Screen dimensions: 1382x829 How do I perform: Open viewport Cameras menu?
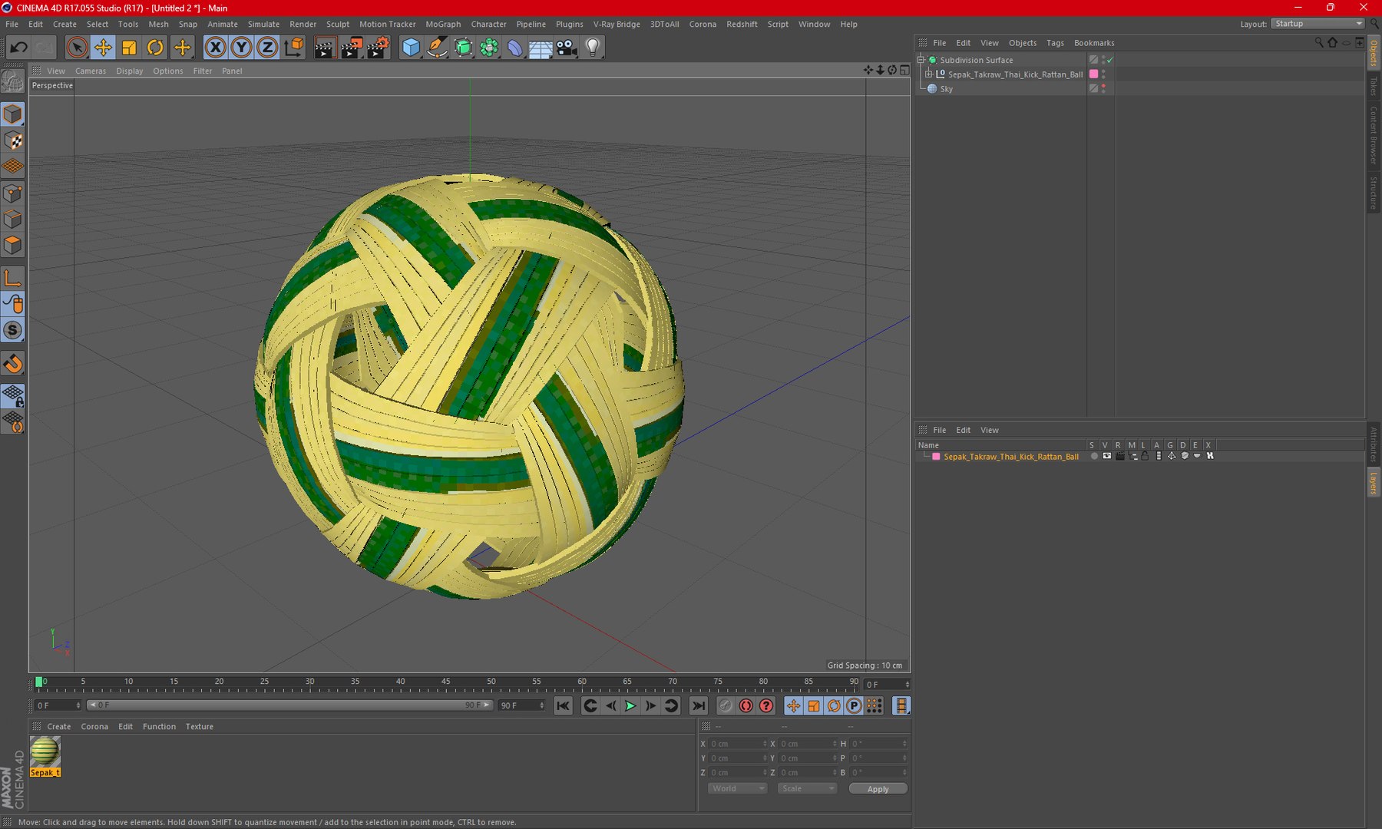(x=91, y=71)
